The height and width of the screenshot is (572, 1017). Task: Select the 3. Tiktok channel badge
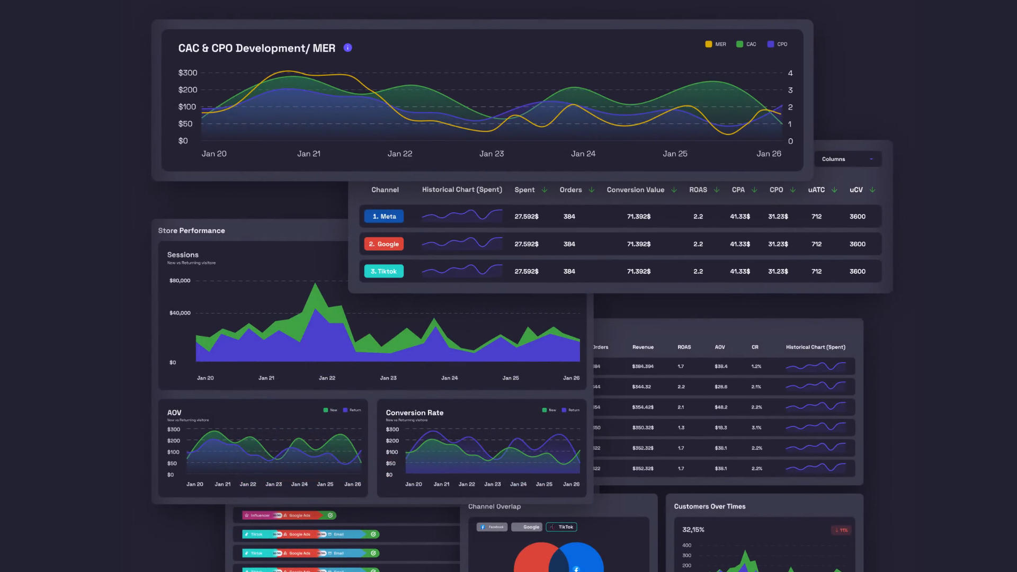(384, 271)
